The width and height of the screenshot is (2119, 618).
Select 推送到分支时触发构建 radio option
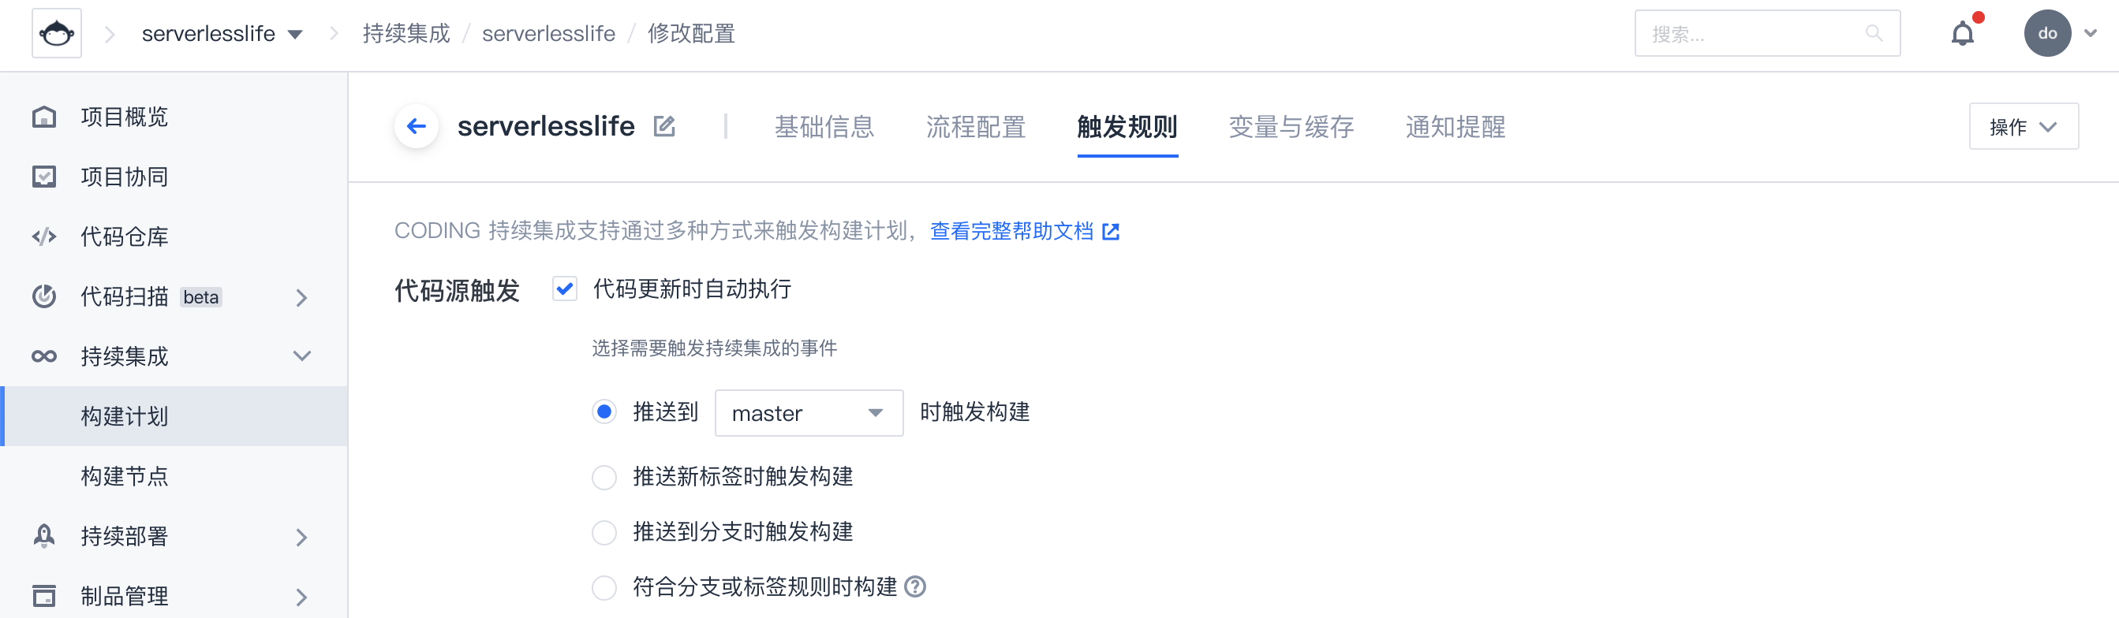[x=604, y=533]
